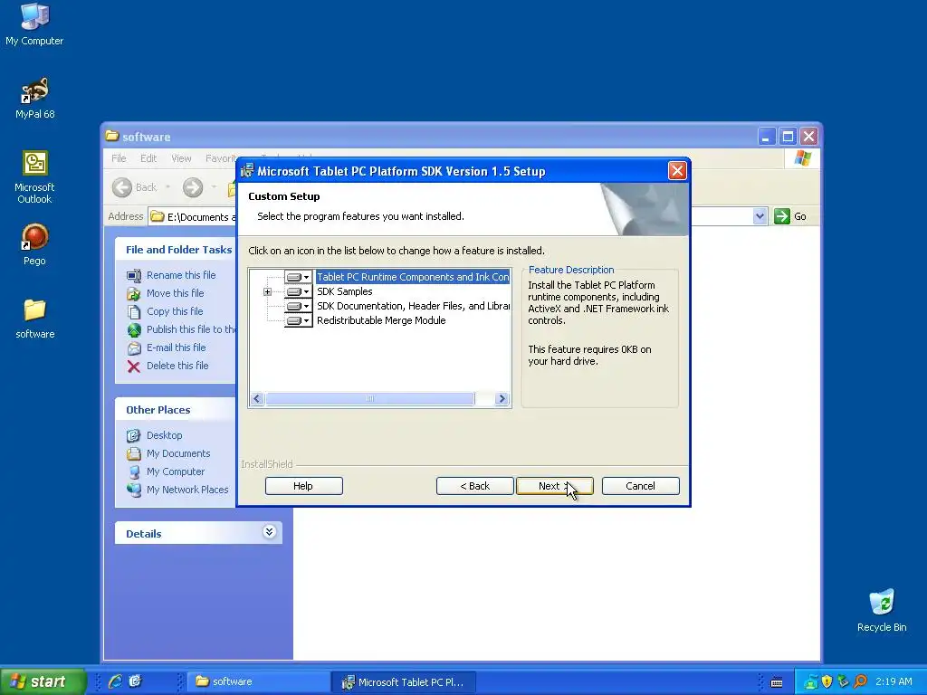Click the E:\Documents address field
The height and width of the screenshot is (695, 927).
click(x=192, y=217)
